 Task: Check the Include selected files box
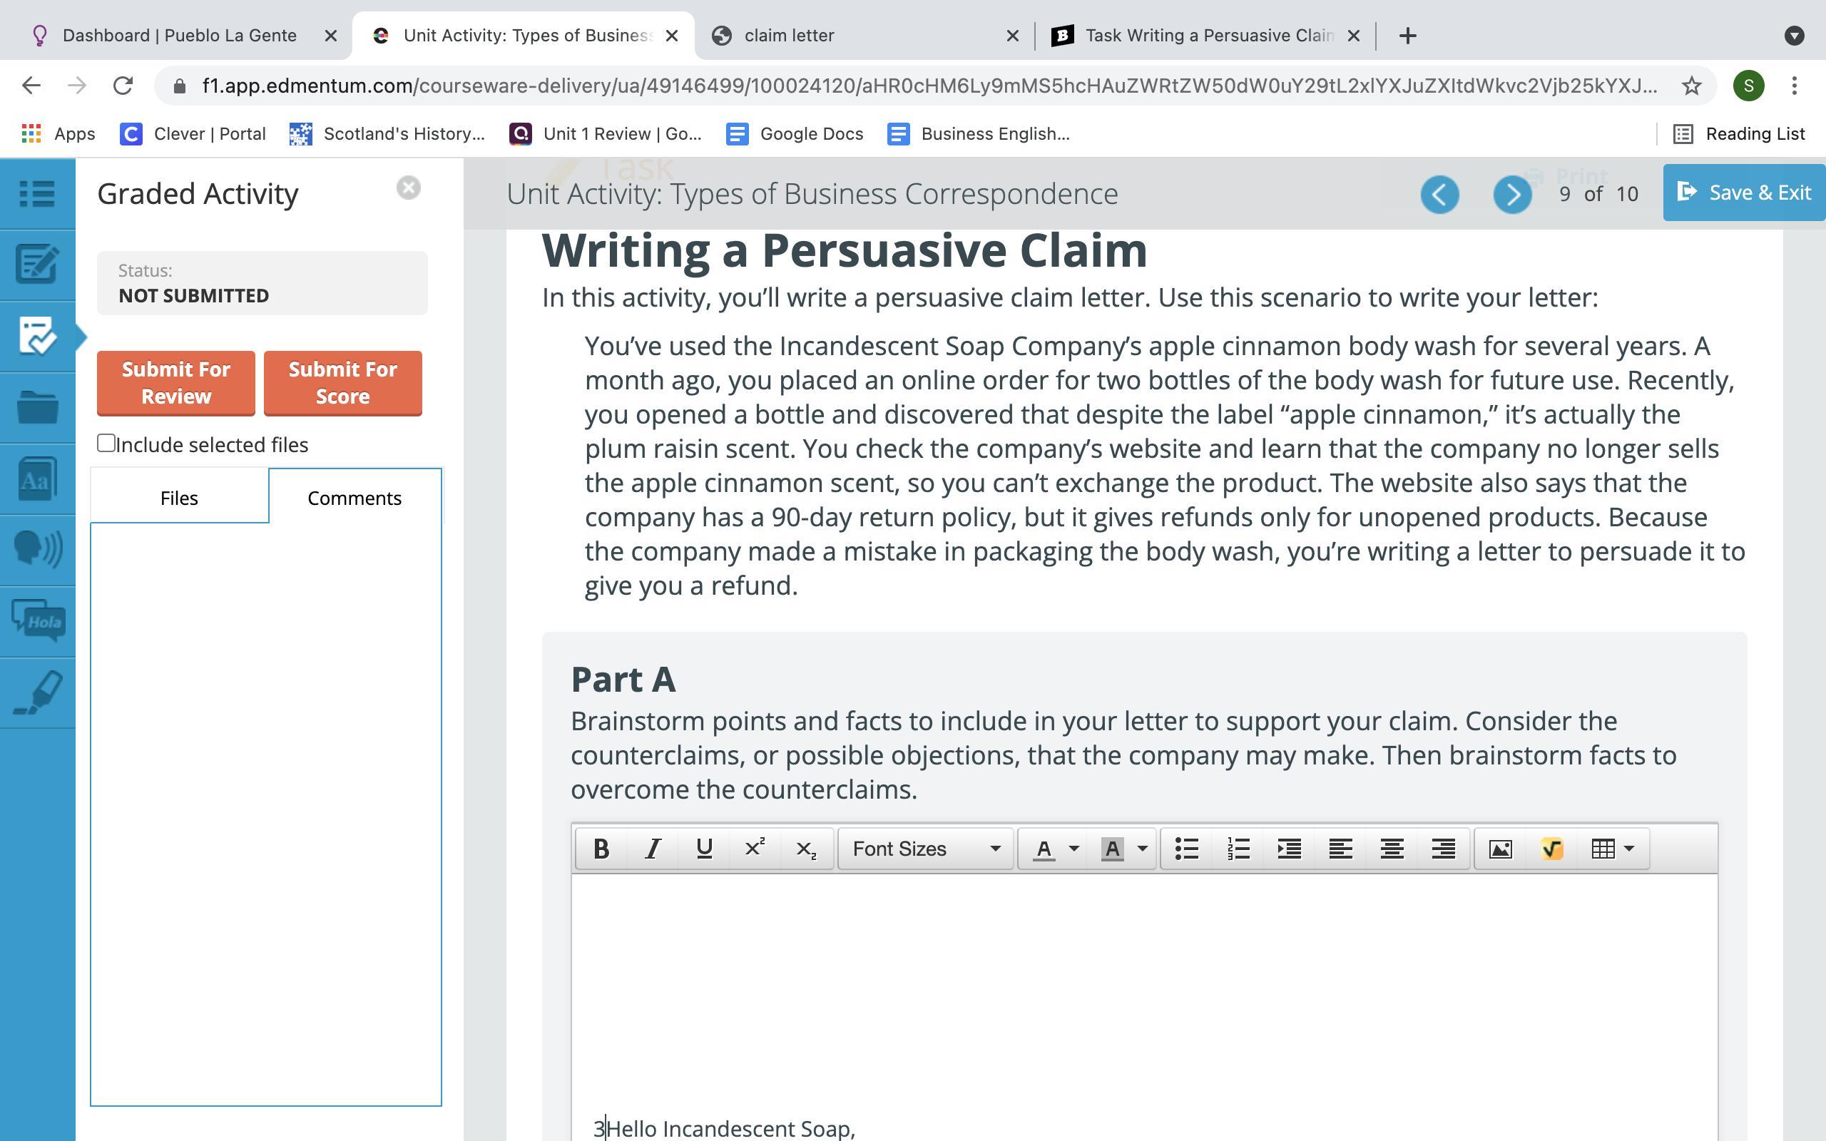click(106, 444)
